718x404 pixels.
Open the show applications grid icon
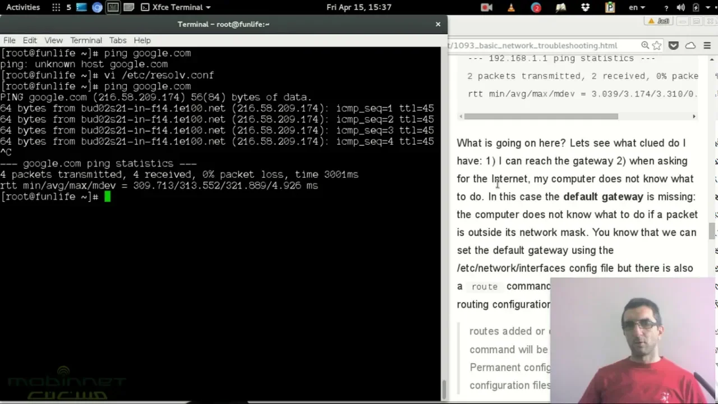point(56,7)
